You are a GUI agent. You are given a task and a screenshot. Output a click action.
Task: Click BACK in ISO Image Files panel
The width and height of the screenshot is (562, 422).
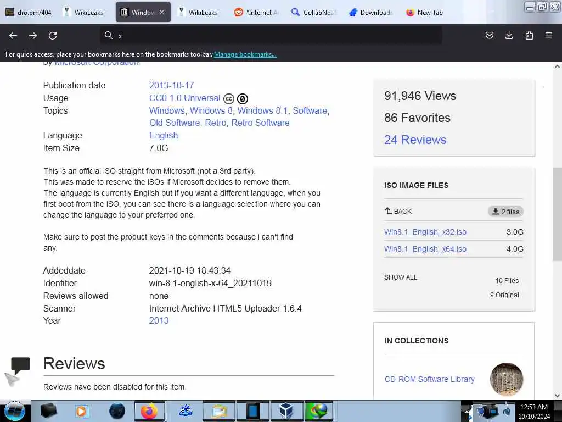398,212
